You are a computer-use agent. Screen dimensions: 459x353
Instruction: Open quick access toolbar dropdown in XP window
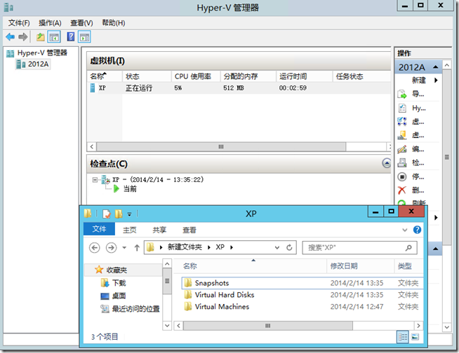[x=129, y=214]
